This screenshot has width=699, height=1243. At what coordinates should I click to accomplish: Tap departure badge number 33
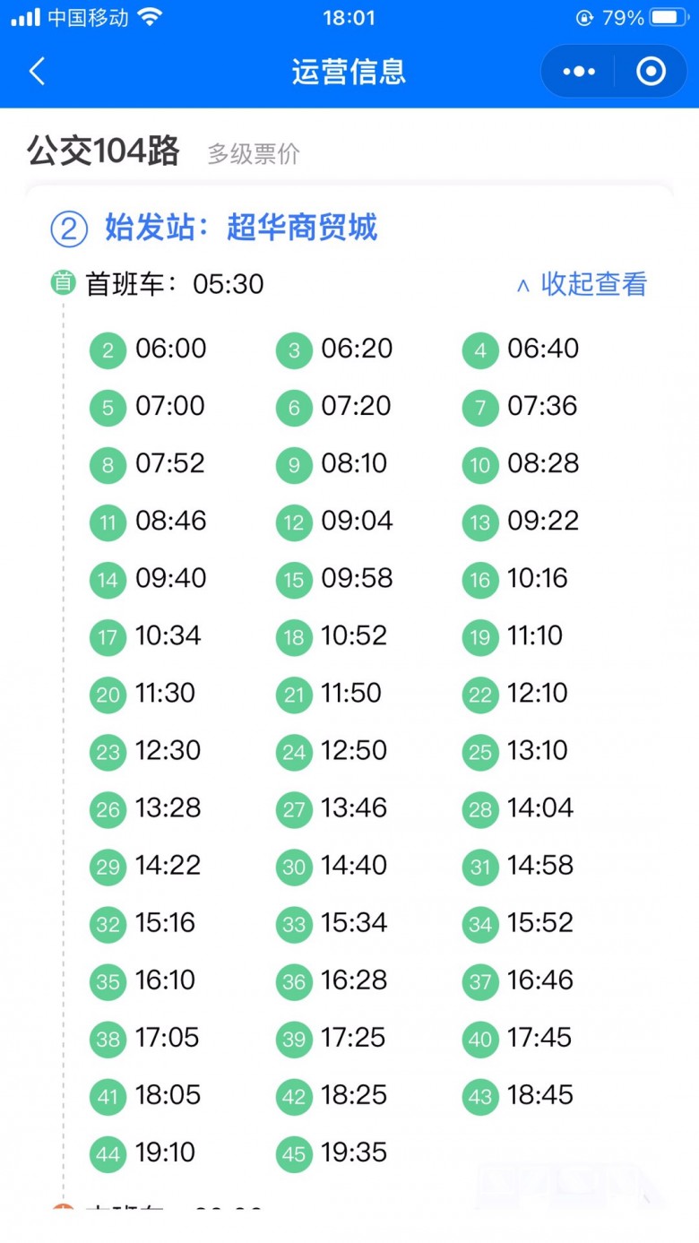pyautogui.click(x=295, y=924)
